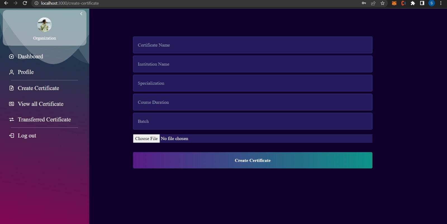Viewport: 447px width, 224px height.
Task: Reload the page with the refresh icon
Action: 25,3
